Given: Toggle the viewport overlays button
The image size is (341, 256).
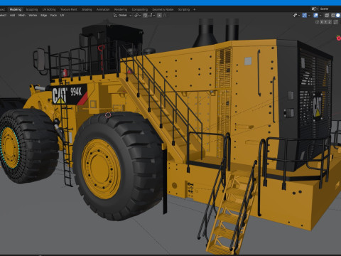Looking at the screenshot, I should [x=316, y=15].
